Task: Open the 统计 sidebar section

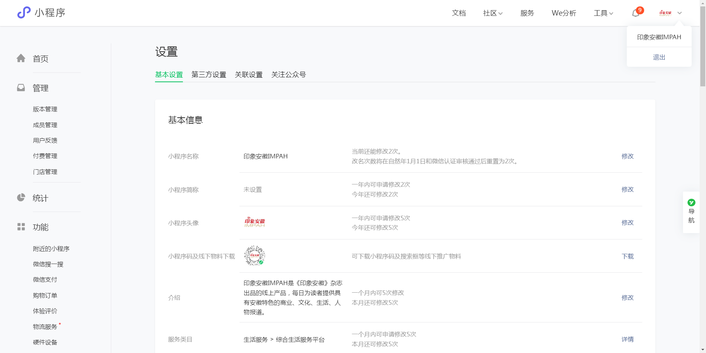Action: [x=41, y=198]
